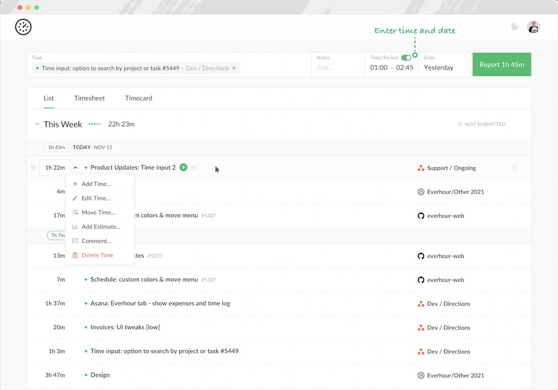Click the info icon beside the 1h 22m entry

(x=33, y=167)
